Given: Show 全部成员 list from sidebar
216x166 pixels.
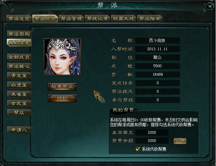Looking at the screenshot, I should click(x=19, y=57).
